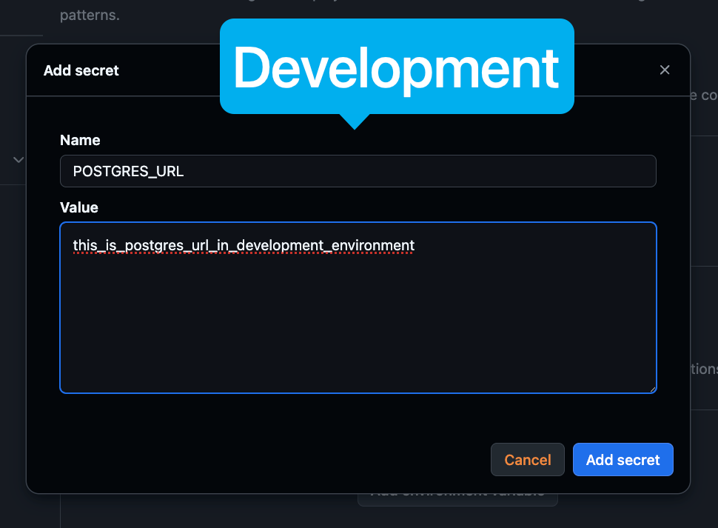Cancel adding the secret
This screenshot has height=528, width=718.
pyautogui.click(x=527, y=460)
